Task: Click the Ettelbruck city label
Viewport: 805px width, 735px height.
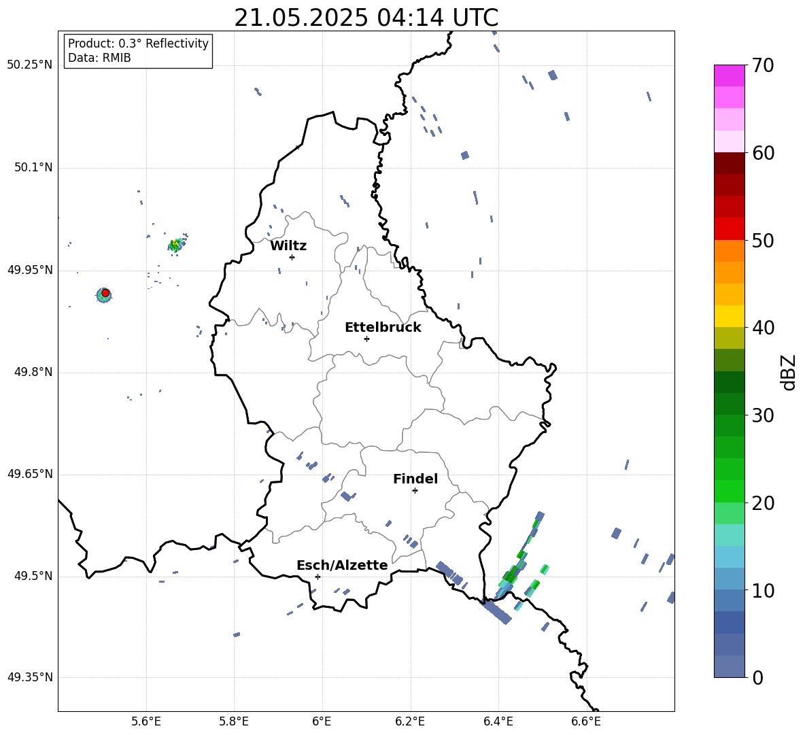Action: tap(383, 328)
